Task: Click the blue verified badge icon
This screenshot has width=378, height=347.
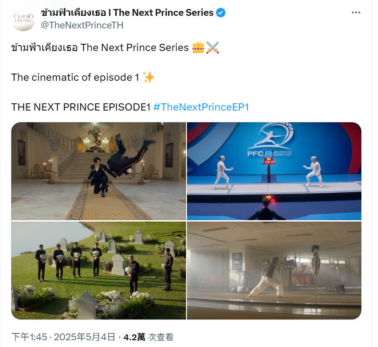Action: click(221, 13)
